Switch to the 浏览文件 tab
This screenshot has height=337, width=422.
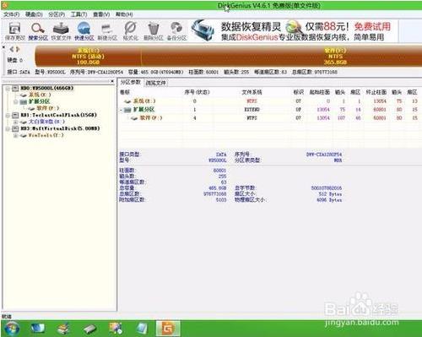click(156, 83)
